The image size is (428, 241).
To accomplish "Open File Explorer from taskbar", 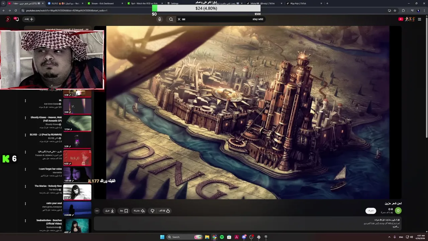I will pyautogui.click(x=207, y=237).
